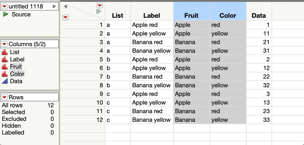Click the nominal icon beside List column
The height and width of the screenshot is (145, 304).
[5, 52]
